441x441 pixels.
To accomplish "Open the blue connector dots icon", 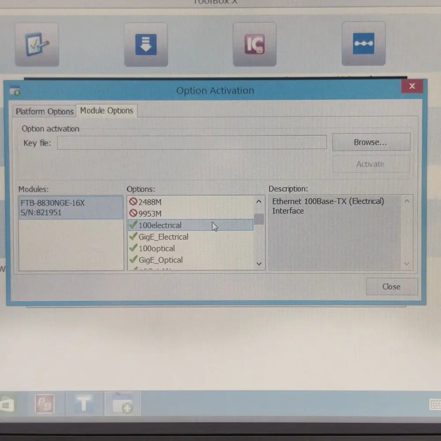I will tap(363, 44).
